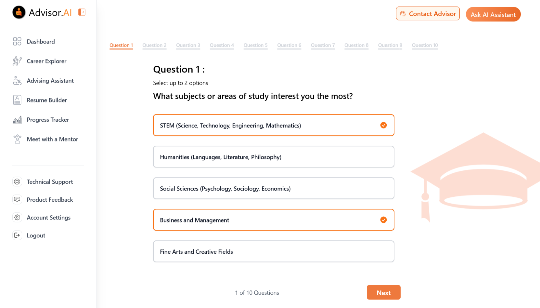540x308 pixels.
Task: Open the Product Feedback panel
Action: [x=50, y=199]
